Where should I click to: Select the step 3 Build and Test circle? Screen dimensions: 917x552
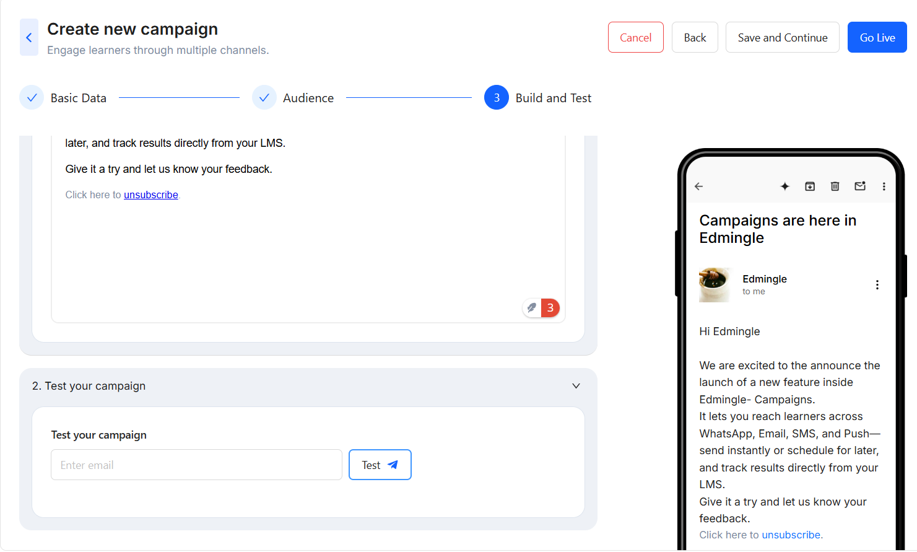click(497, 98)
